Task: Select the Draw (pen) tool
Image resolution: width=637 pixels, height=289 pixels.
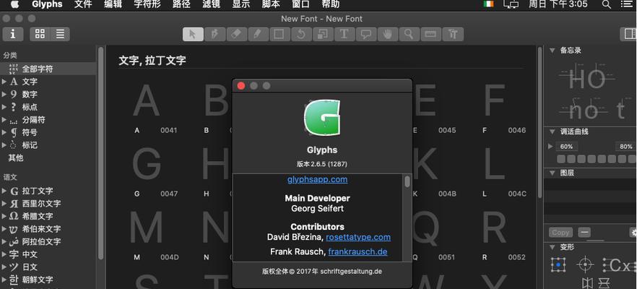Action: pyautogui.click(x=214, y=34)
